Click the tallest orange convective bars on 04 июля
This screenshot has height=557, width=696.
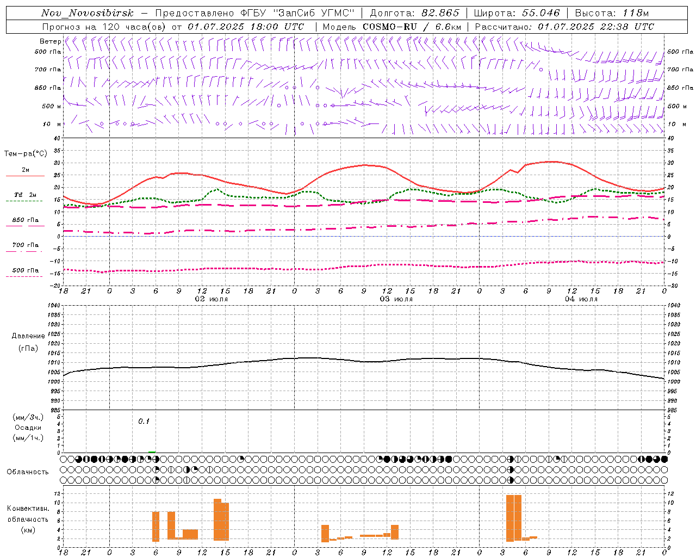(x=514, y=518)
